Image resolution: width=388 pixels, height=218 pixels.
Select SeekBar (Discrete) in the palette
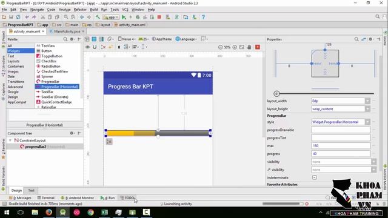tap(55, 97)
